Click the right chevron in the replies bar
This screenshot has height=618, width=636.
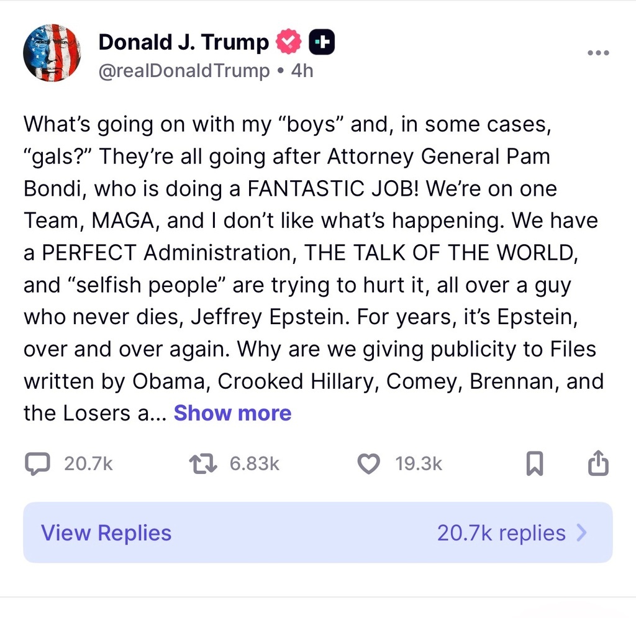[582, 533]
